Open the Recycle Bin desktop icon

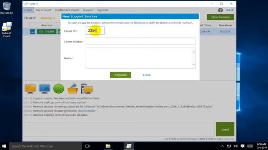[x=7, y=8]
